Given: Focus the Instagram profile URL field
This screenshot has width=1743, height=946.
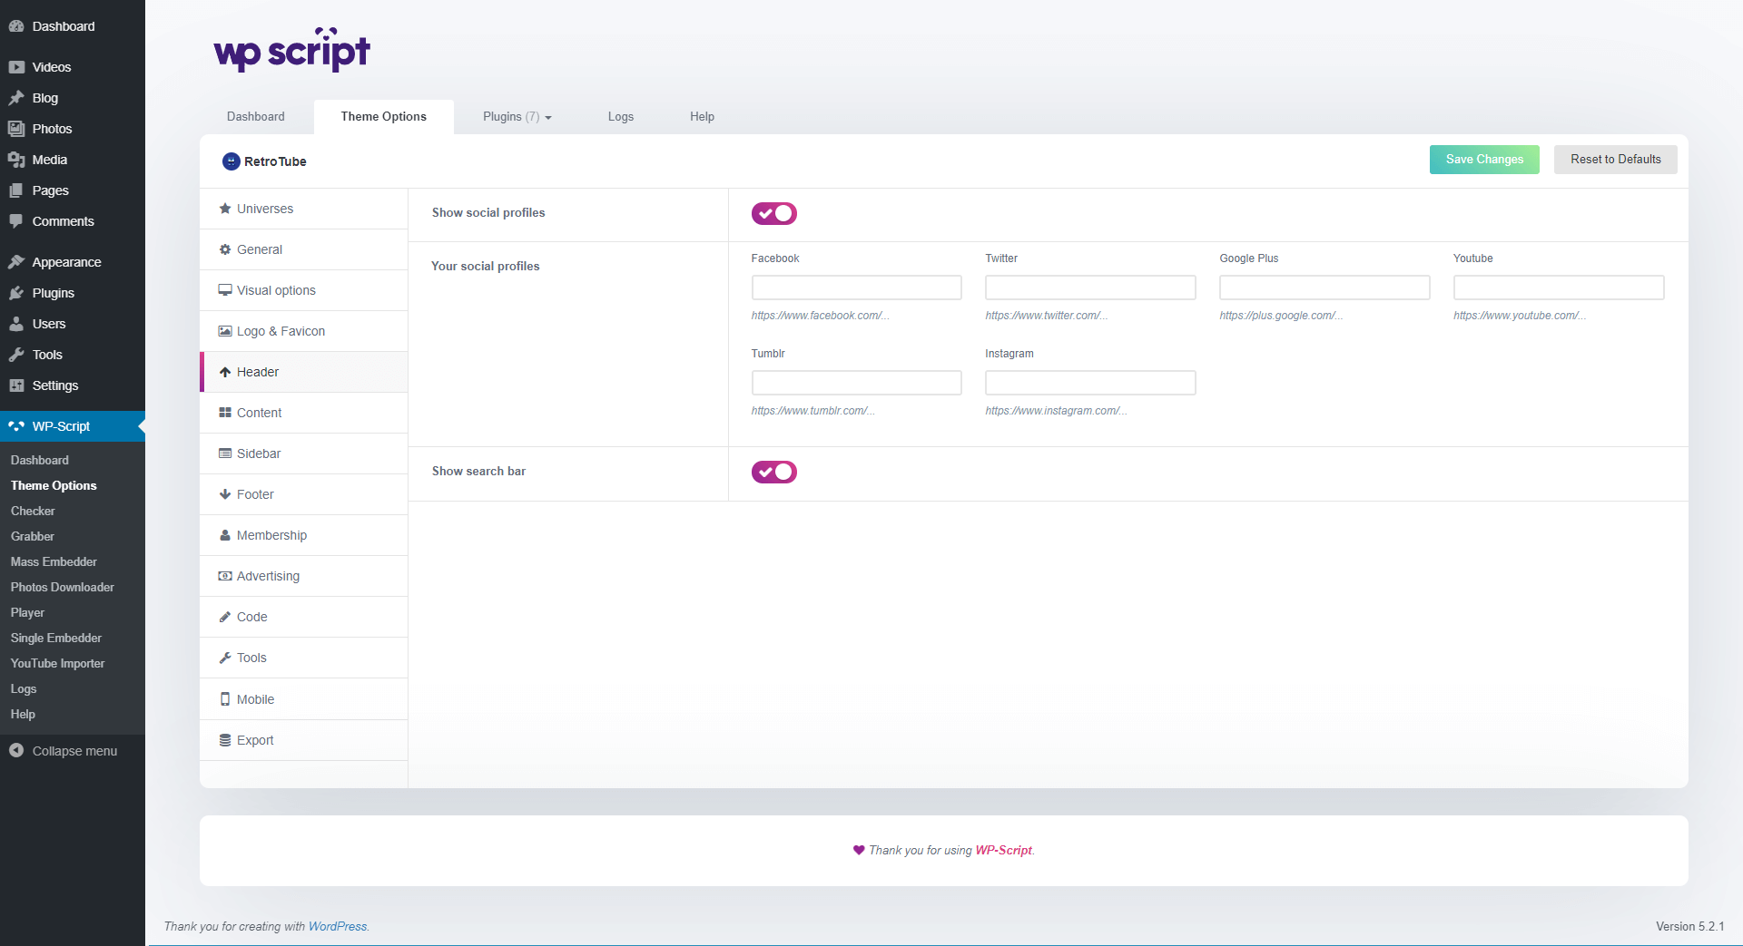Looking at the screenshot, I should pyautogui.click(x=1090, y=383).
